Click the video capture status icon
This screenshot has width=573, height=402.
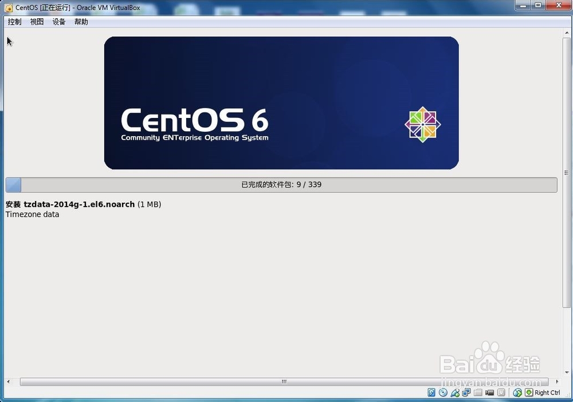[490, 392]
